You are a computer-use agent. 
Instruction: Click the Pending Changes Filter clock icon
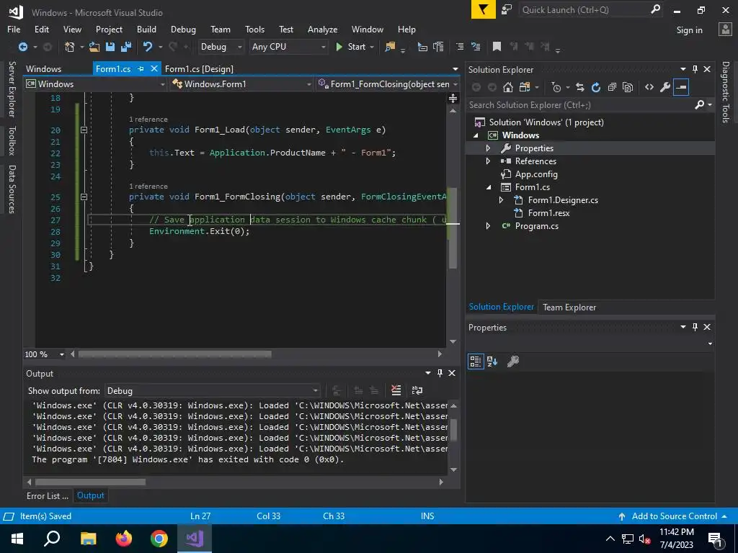click(x=556, y=87)
